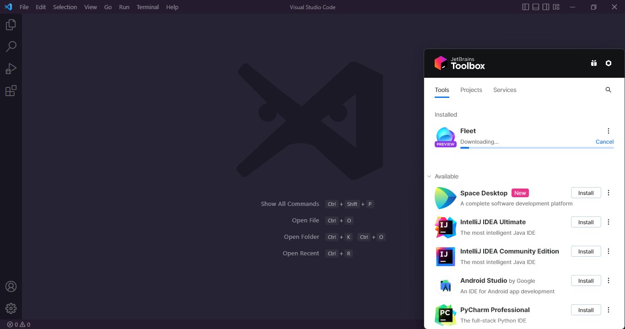Open IntelliJ IDEA Ultimate's three-dot menu
The width and height of the screenshot is (625, 329).
[609, 222]
